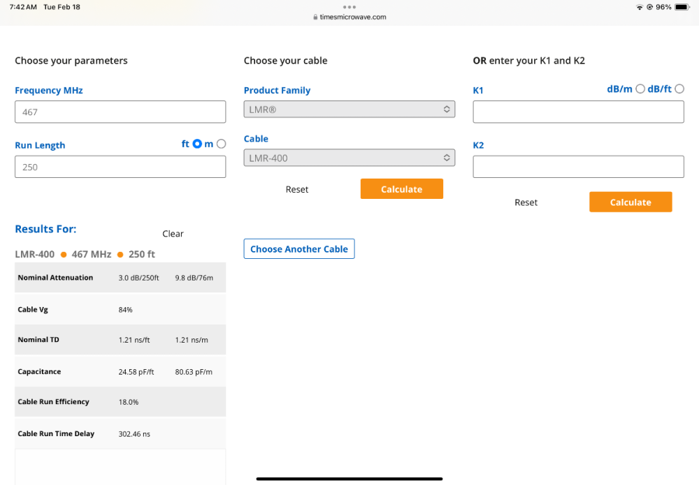Open the Product Family dropdown
The image size is (699, 485).
tap(349, 110)
